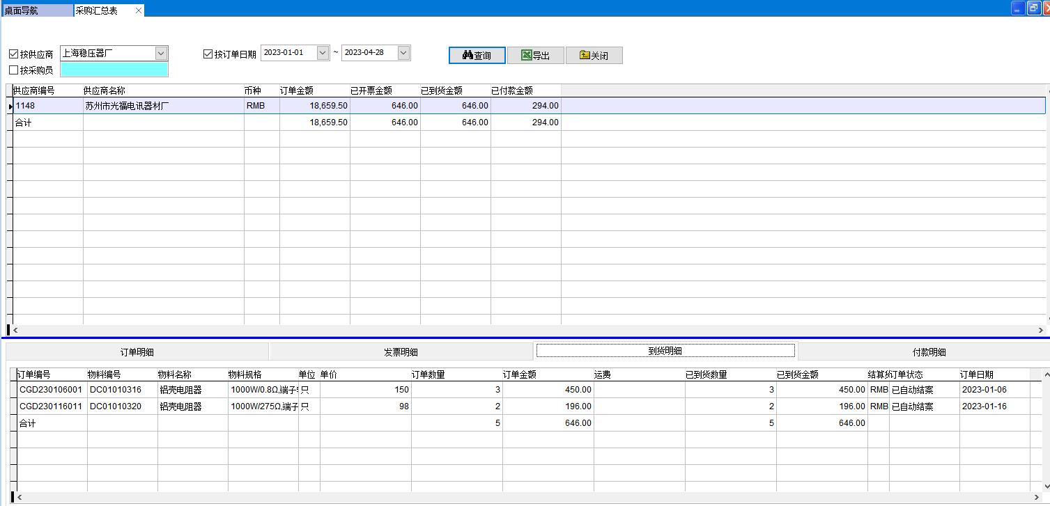The image size is (1050, 506).
Task: Expand the supplier 上海稳压器厂 dropdown
Action: 161,53
